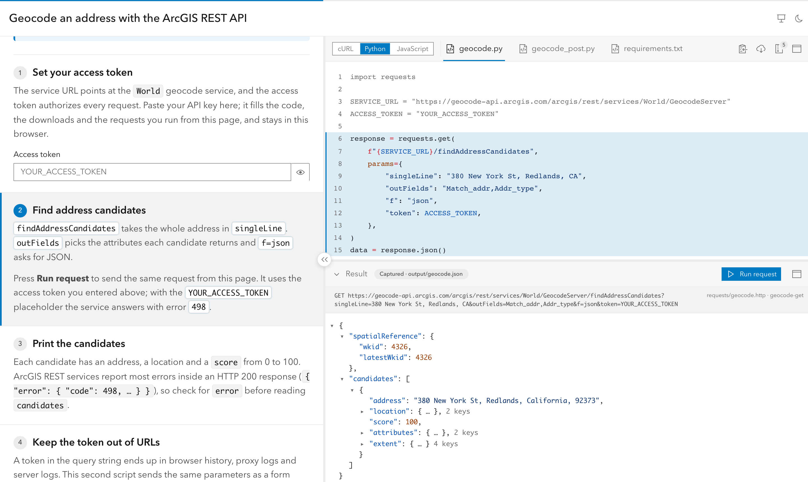This screenshot has height=482, width=808.
Task: Open the geocode_post.py file tab
Action: click(x=557, y=49)
